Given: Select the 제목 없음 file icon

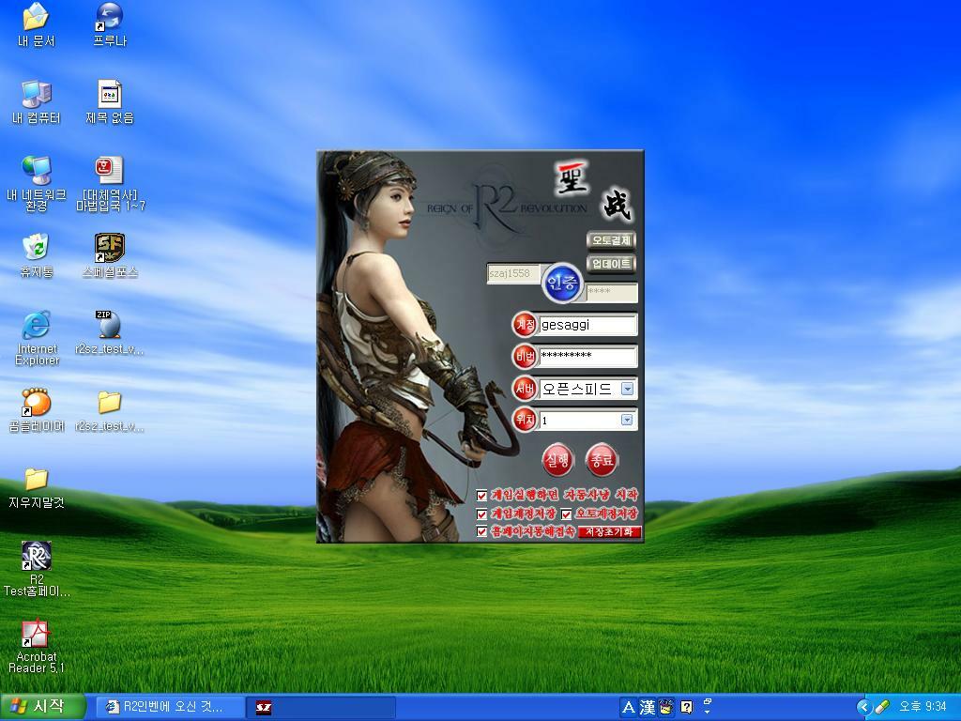Looking at the screenshot, I should (110, 101).
